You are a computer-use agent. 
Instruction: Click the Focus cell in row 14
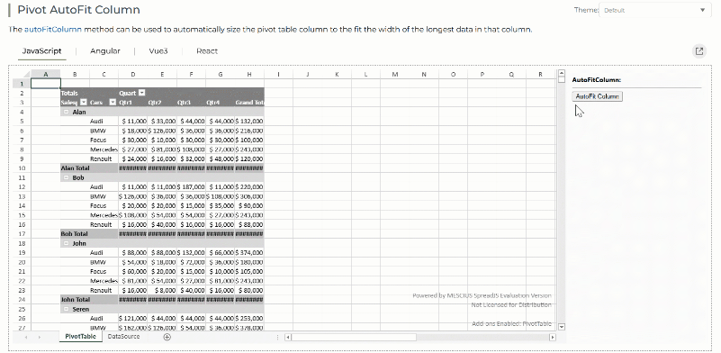(x=104, y=205)
